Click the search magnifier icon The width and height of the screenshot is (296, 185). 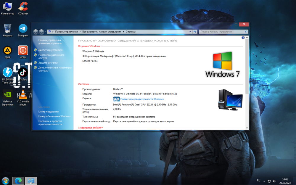click(246, 32)
